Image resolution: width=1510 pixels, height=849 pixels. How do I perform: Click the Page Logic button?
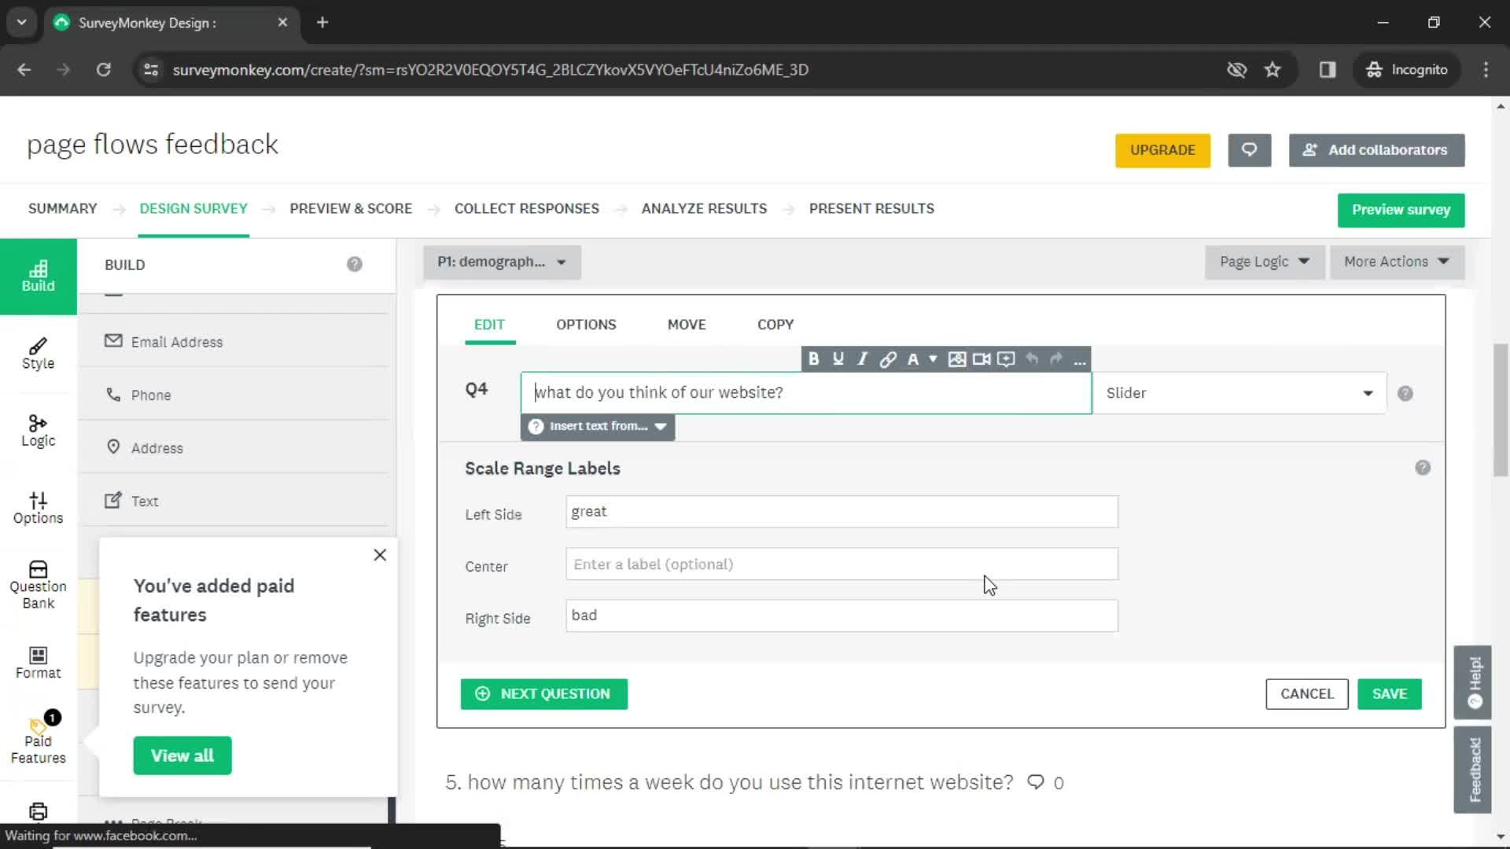pyautogui.click(x=1263, y=261)
